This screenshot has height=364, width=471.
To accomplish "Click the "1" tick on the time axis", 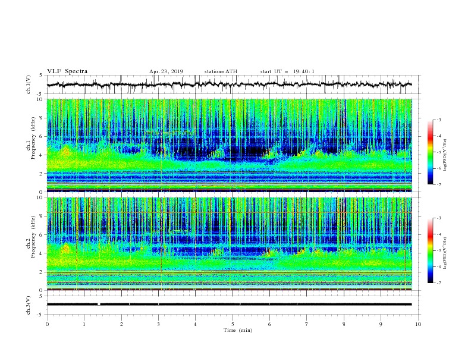I will point(84,324).
